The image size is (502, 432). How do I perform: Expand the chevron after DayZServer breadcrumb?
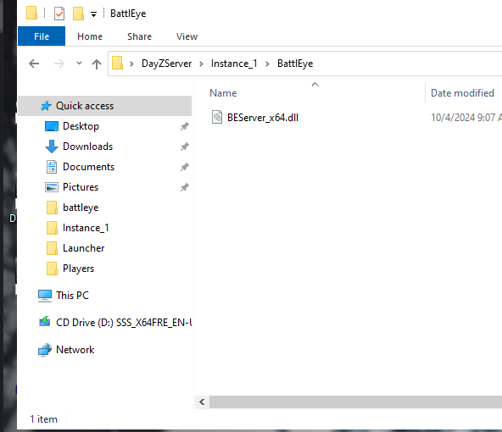201,64
